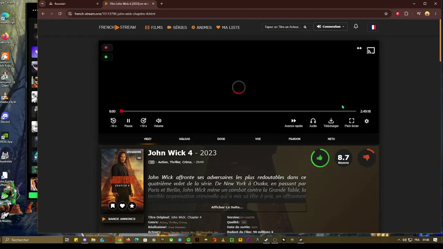
Task: Go back to the previous page
Action: pyautogui.click(x=43, y=14)
